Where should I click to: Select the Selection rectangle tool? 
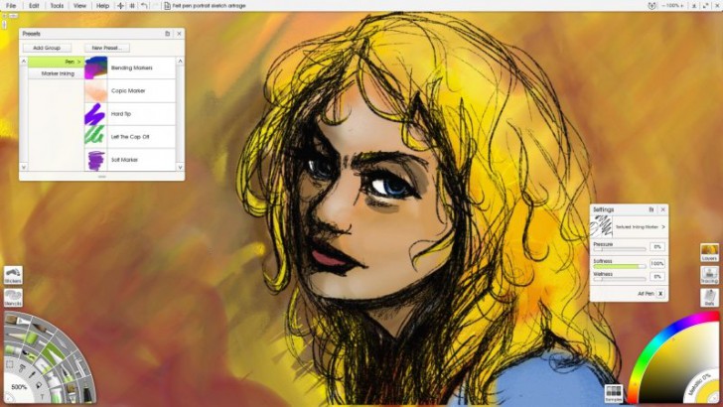click(9, 364)
